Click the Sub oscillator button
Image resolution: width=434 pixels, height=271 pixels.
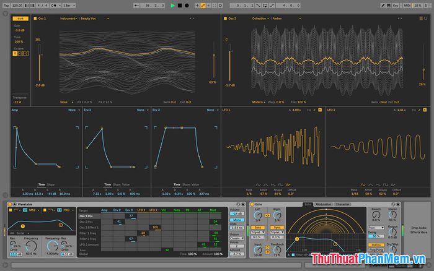pos(20,19)
